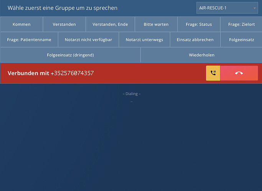Click the '– Dialing –' status text
Image resolution: width=262 pixels, height=191 pixels.
[131, 94]
